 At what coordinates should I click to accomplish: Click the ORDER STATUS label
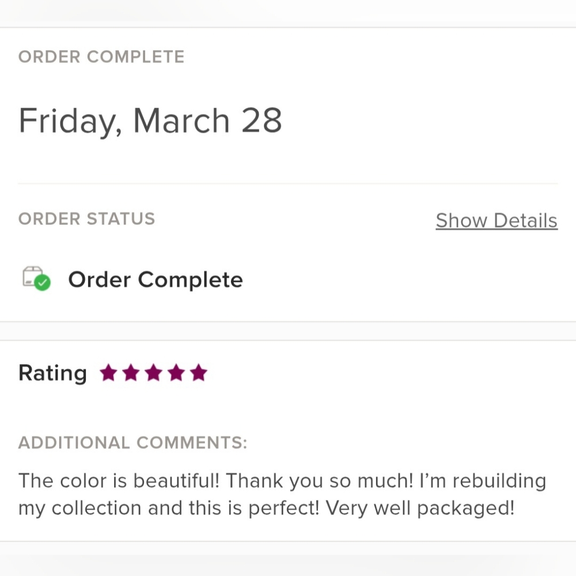86,219
